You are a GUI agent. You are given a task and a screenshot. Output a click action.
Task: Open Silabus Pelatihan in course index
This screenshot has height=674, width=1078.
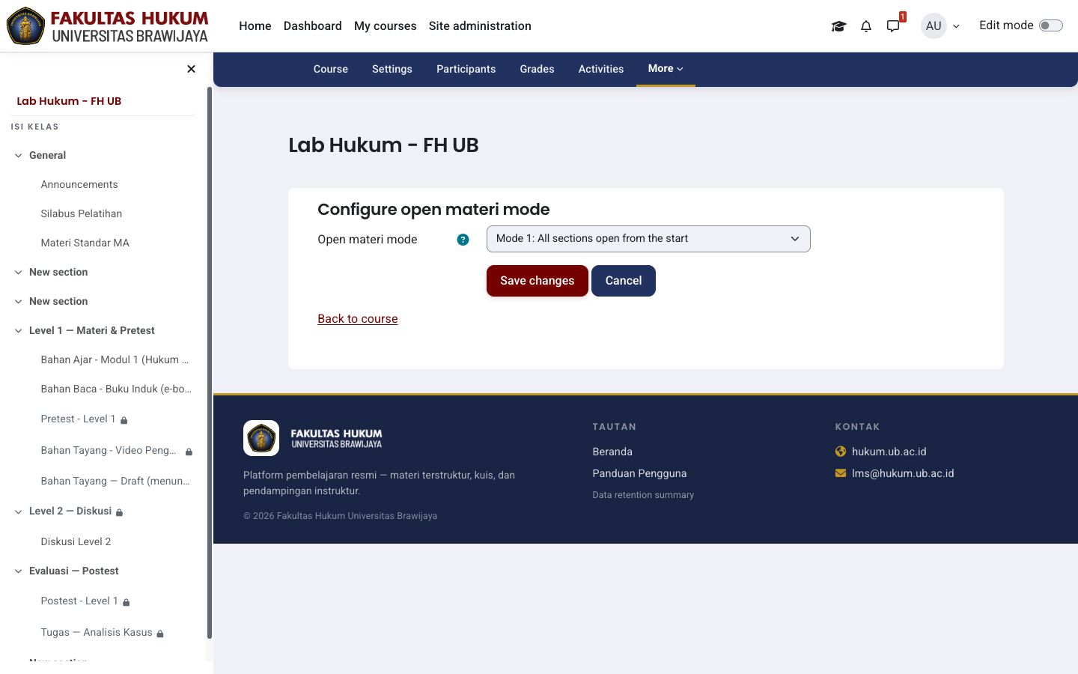click(x=82, y=214)
